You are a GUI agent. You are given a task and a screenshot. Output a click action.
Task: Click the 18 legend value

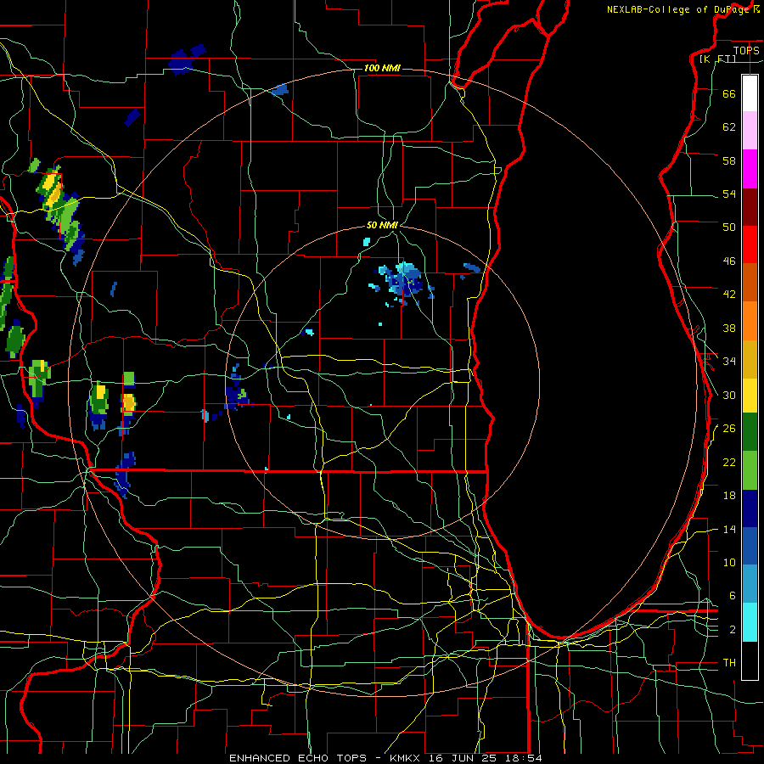pyautogui.click(x=729, y=496)
